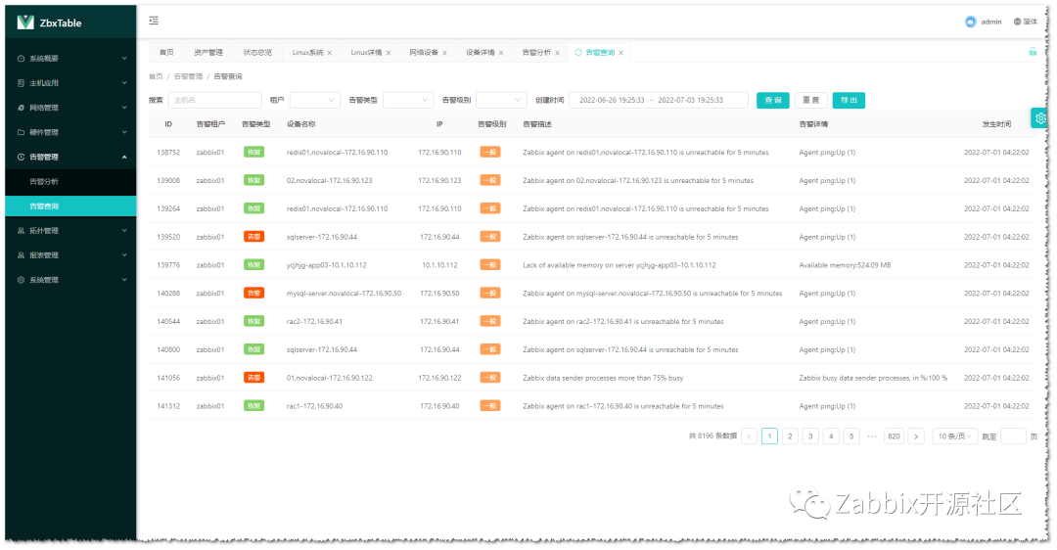Click IP cell 172.16.90.122

439,378
